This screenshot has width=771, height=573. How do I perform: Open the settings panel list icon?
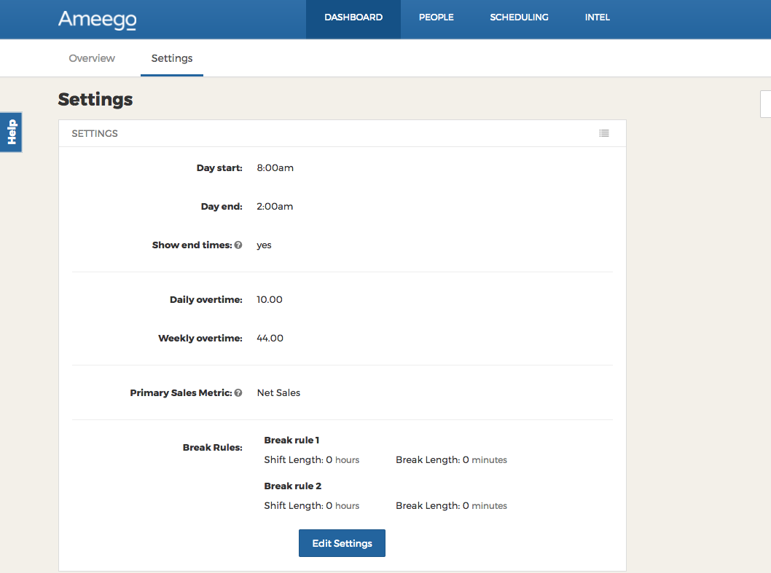[604, 133]
